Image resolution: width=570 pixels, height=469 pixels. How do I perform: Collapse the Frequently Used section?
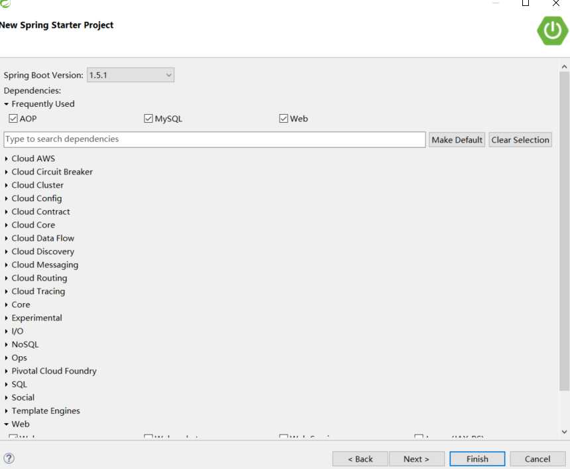(x=6, y=104)
